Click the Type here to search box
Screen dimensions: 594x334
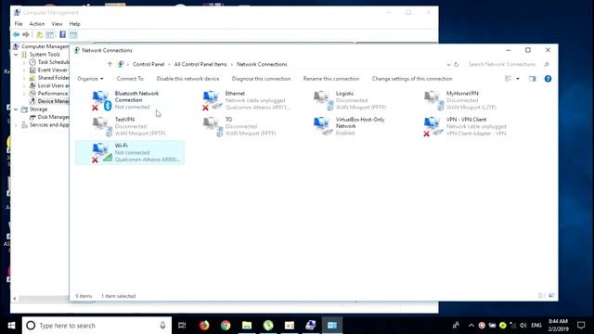[97, 326]
